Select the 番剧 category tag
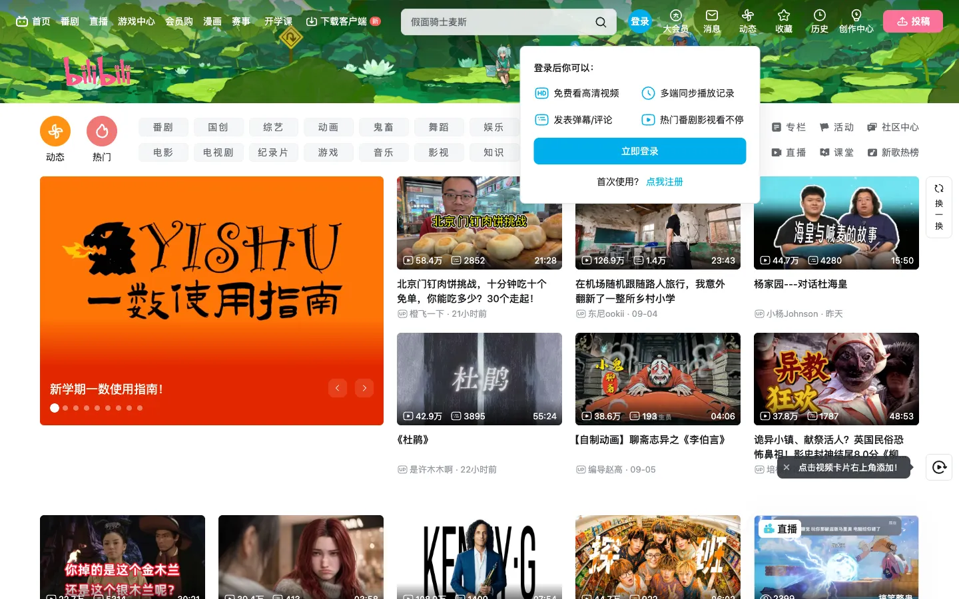The image size is (959, 599). point(163,127)
